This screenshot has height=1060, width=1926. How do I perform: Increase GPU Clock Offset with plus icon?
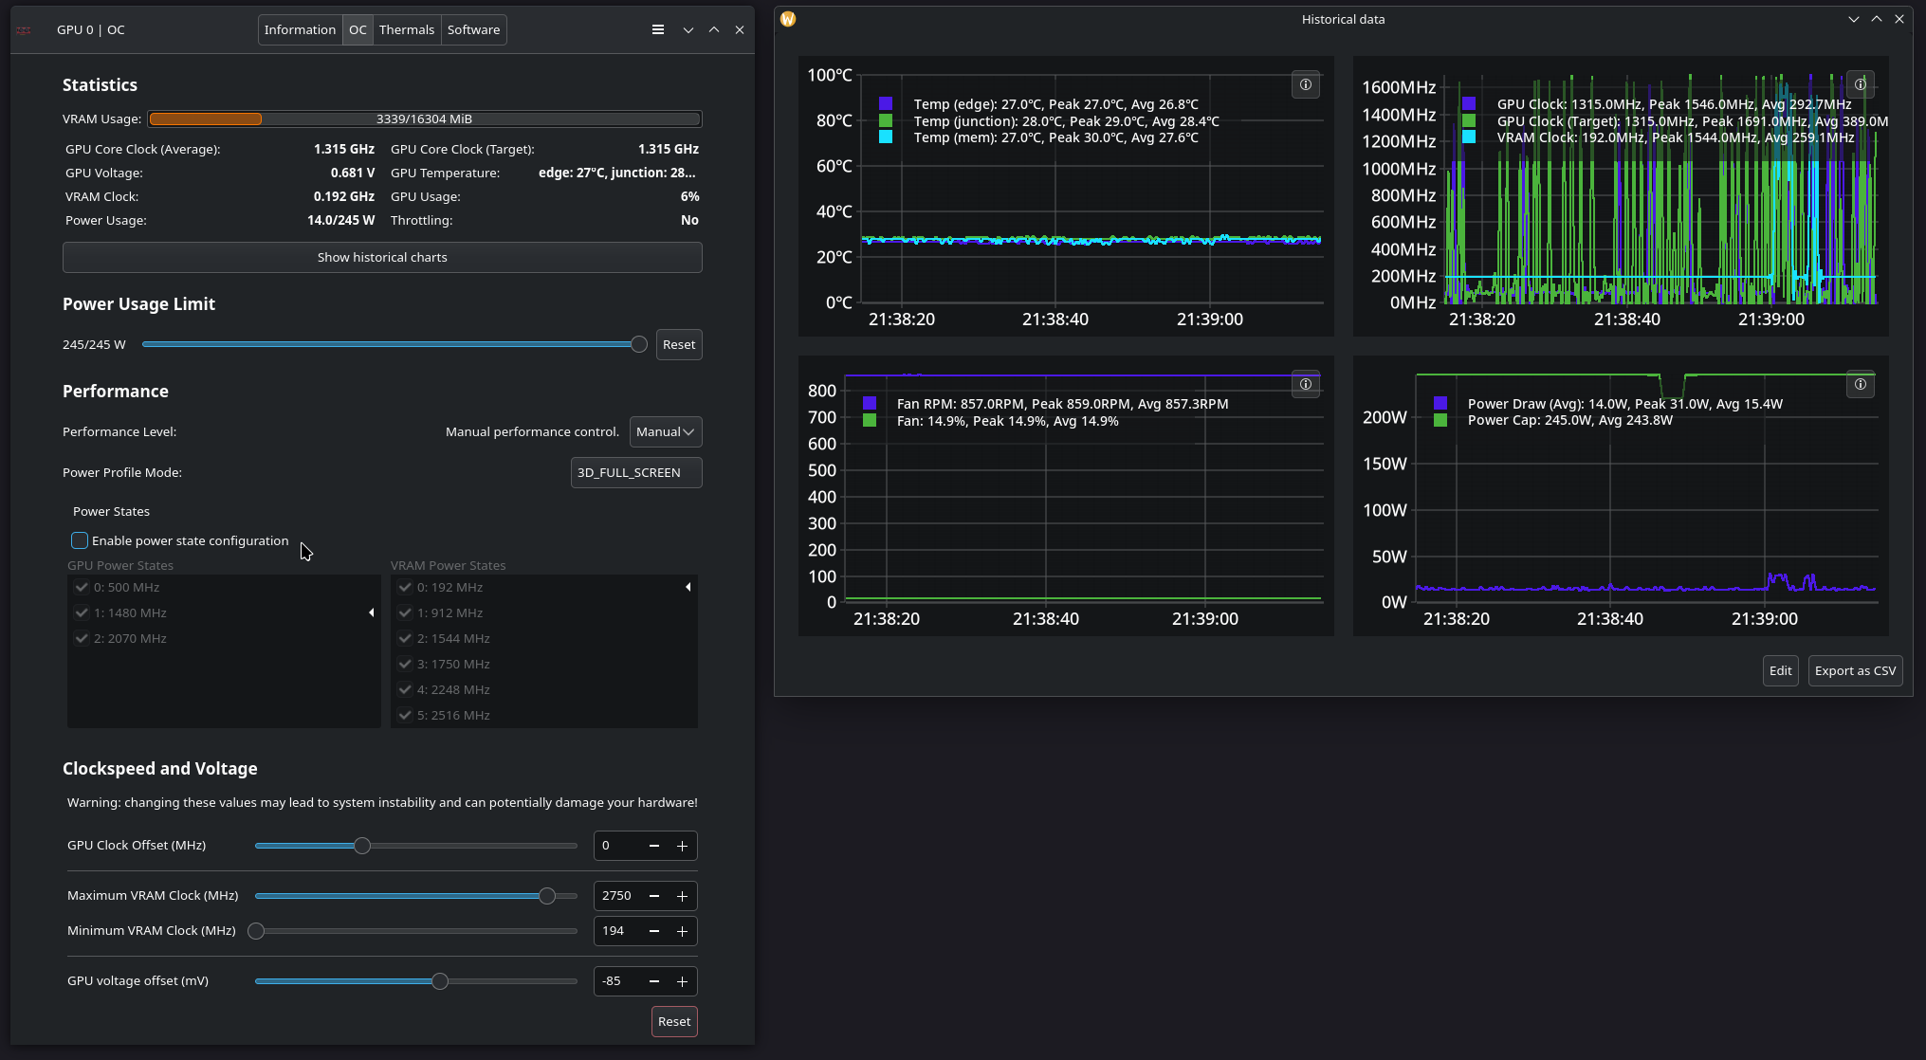682,846
